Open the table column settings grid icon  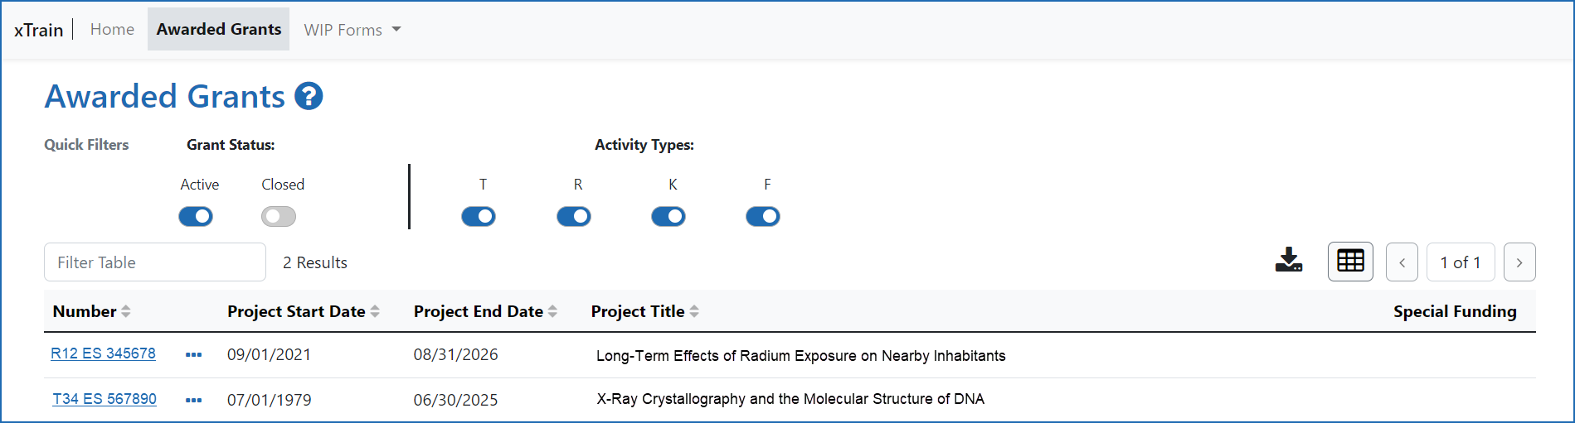pos(1350,262)
